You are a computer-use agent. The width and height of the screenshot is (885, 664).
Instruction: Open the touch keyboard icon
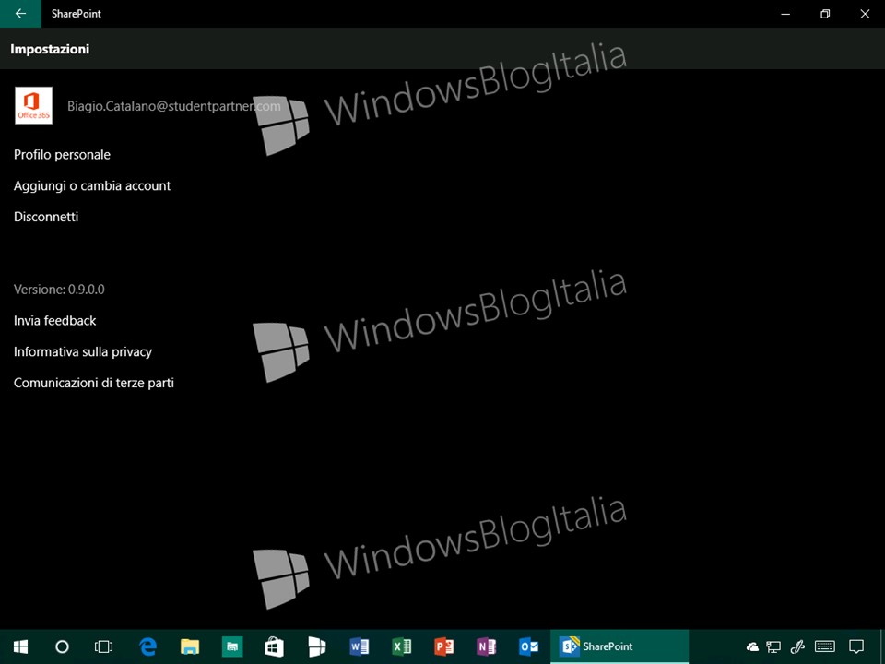(825, 647)
